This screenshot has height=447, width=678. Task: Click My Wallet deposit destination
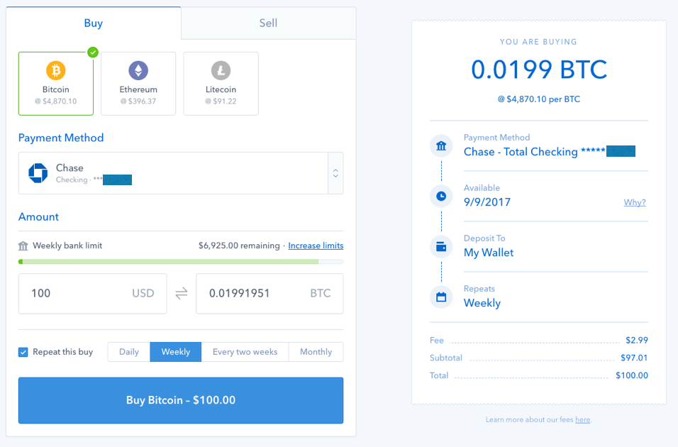489,253
